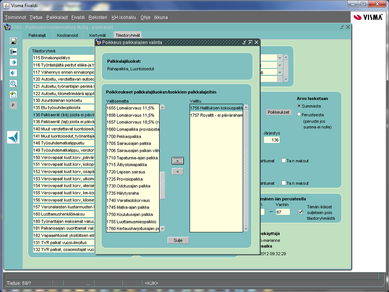Open the query magnifier icon in left toolbar
The height and width of the screenshot is (292, 389).
coord(13,84)
